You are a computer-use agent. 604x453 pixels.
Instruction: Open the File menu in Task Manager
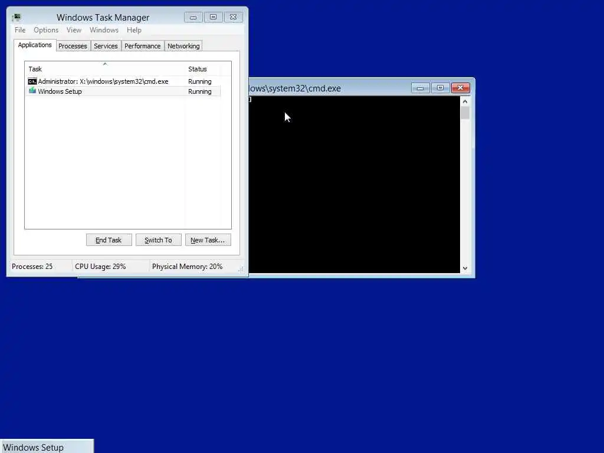point(20,30)
